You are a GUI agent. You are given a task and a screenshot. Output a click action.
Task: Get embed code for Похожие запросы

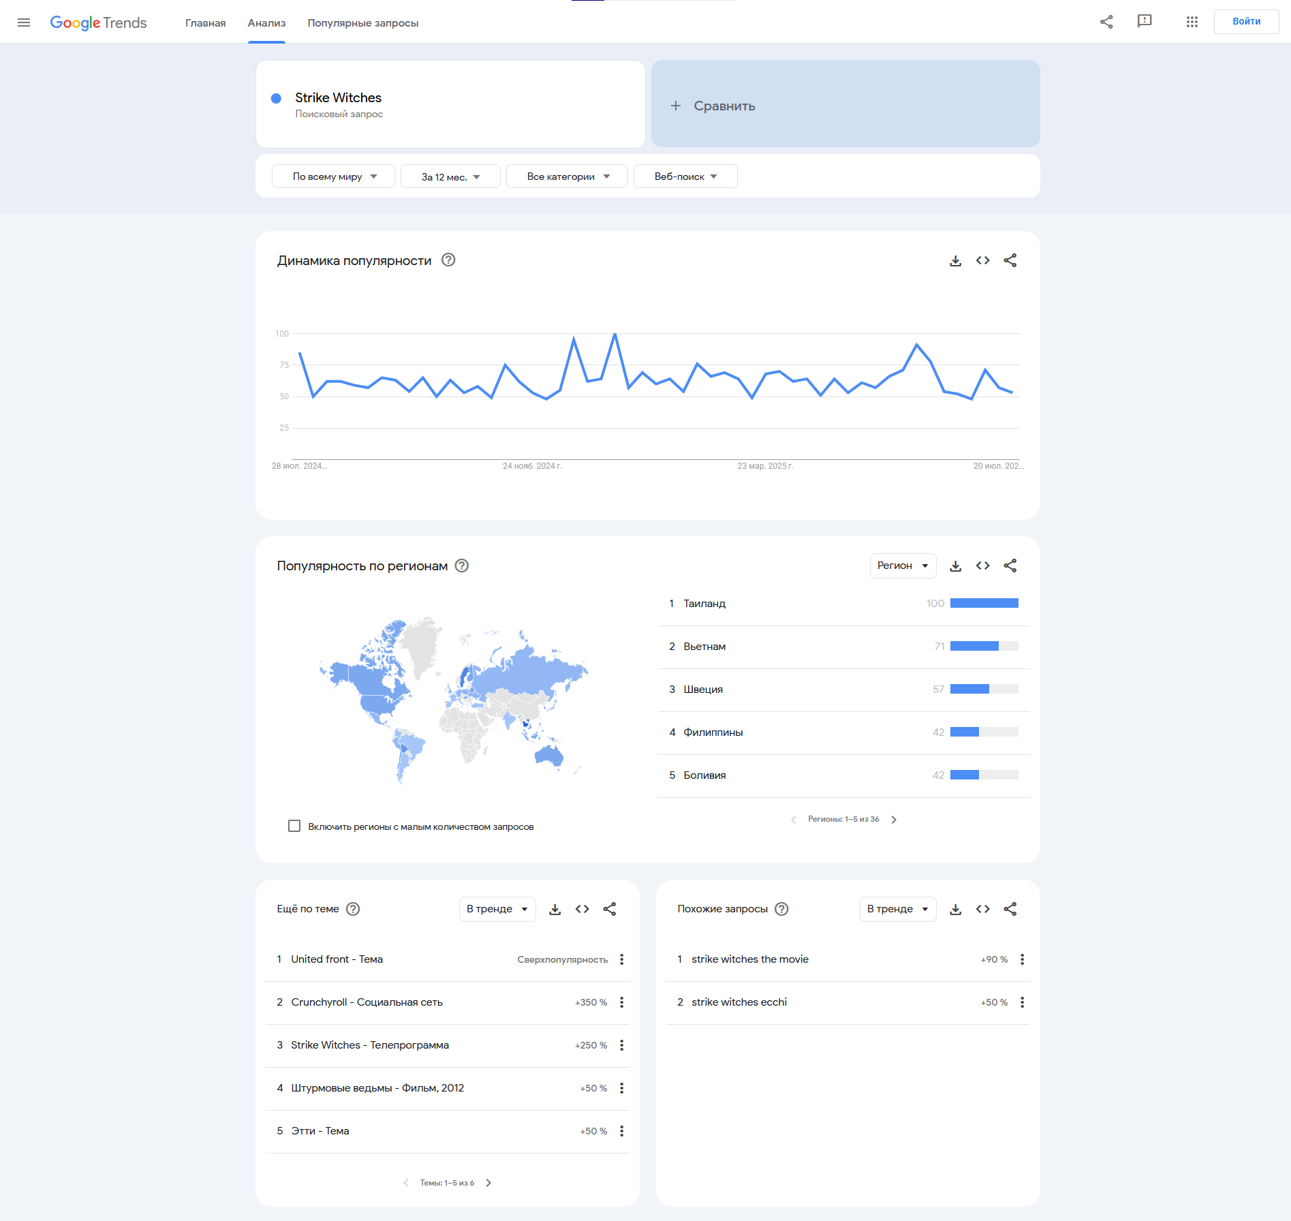click(x=982, y=909)
